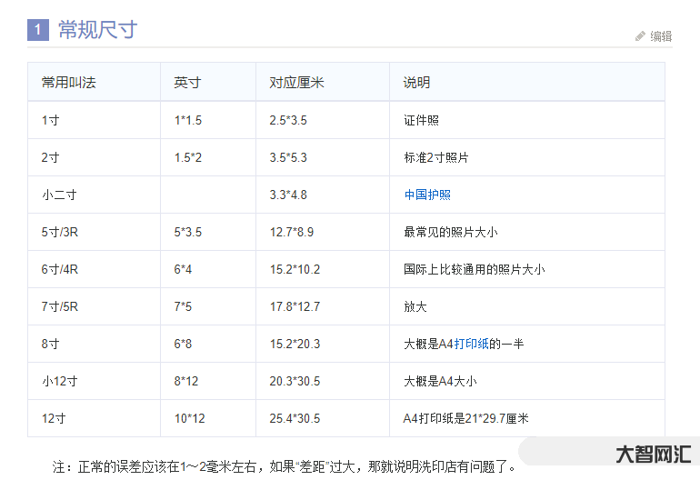Click the 5寸/3R cell
Screen dimensions: 700x480
click(x=60, y=232)
